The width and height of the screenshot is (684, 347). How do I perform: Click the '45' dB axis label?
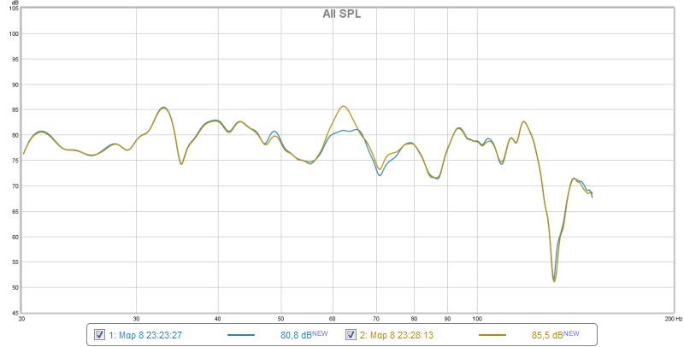point(15,313)
